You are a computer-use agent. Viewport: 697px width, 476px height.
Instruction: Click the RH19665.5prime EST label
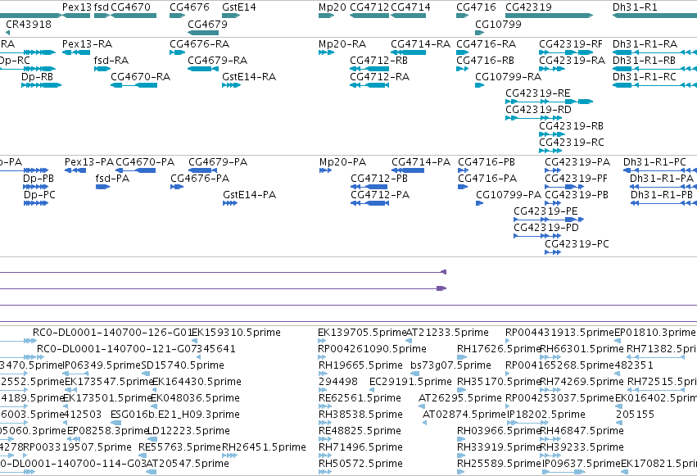[x=360, y=365]
